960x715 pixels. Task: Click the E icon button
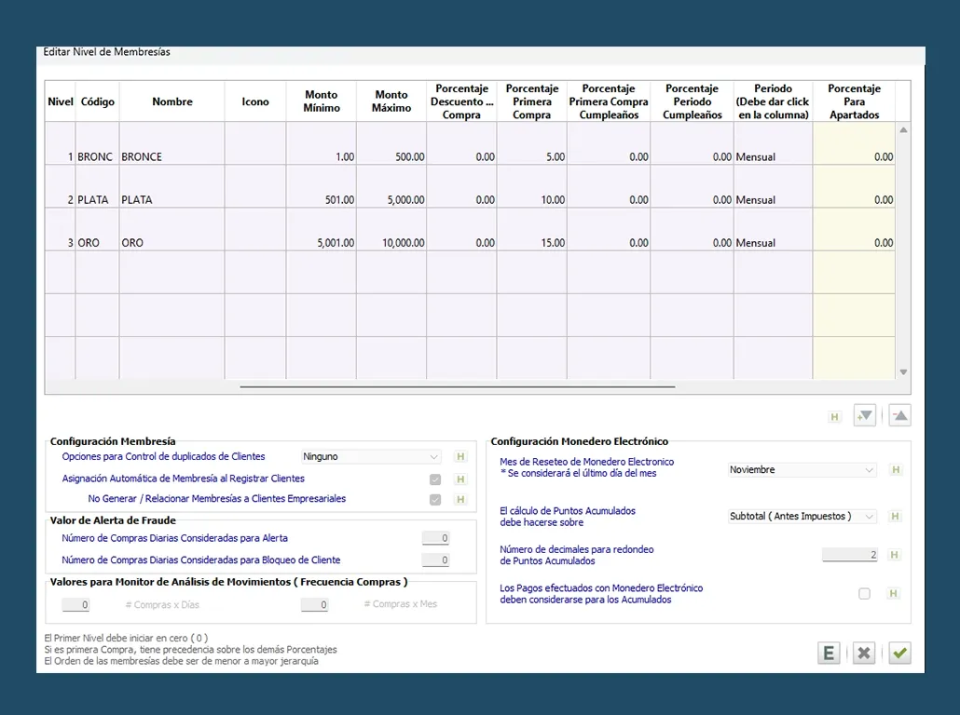828,654
